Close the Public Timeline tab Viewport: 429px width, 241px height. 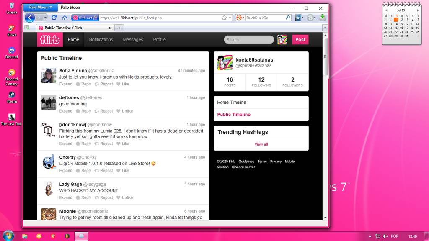point(110,28)
